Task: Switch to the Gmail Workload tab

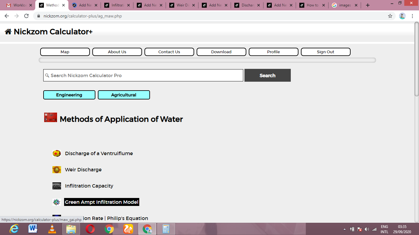Action: [x=19, y=5]
